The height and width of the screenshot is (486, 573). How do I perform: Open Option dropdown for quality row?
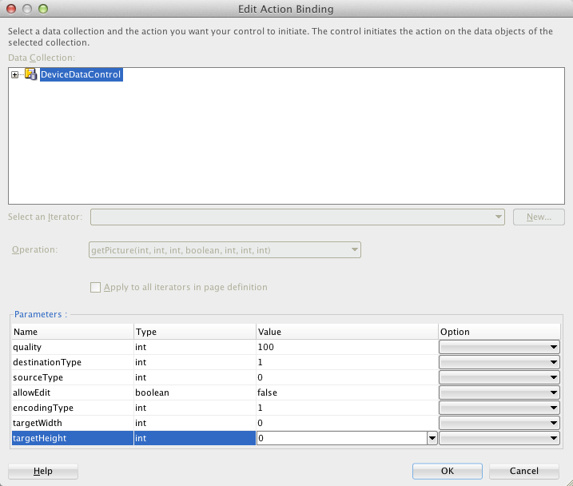coord(499,347)
